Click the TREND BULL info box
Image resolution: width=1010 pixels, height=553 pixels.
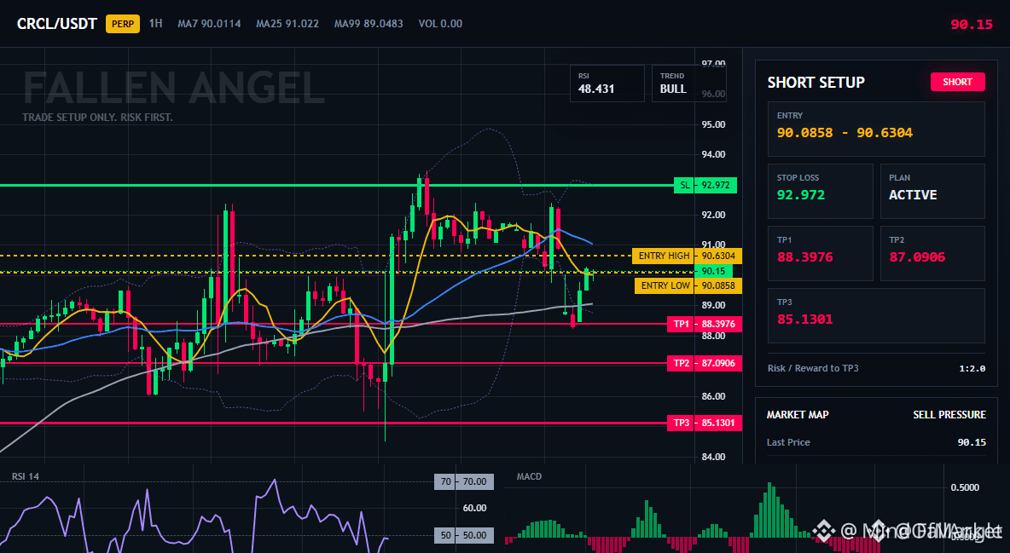688,83
